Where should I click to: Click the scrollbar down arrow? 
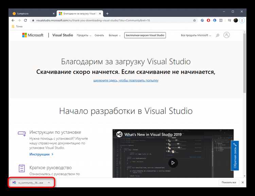tap(244, 176)
